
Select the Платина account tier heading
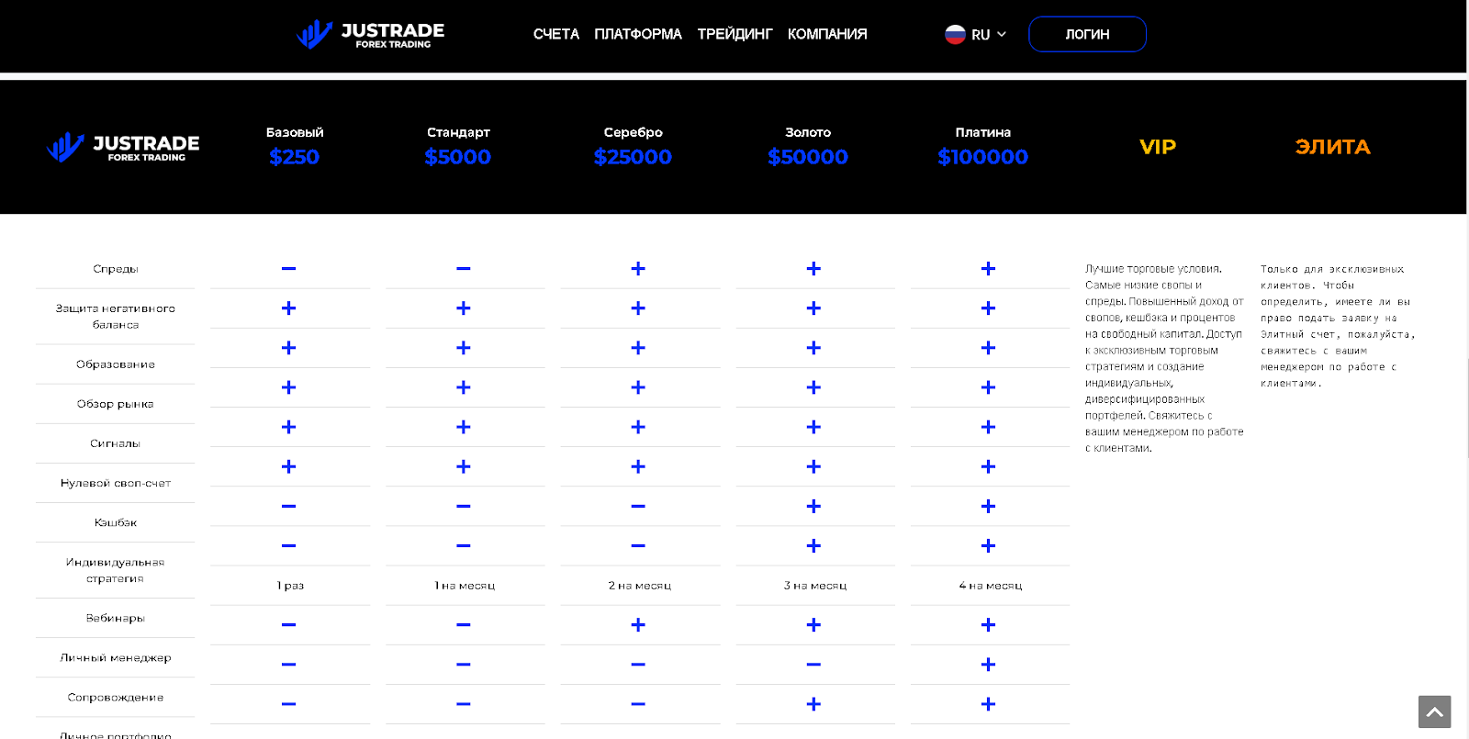point(983,132)
